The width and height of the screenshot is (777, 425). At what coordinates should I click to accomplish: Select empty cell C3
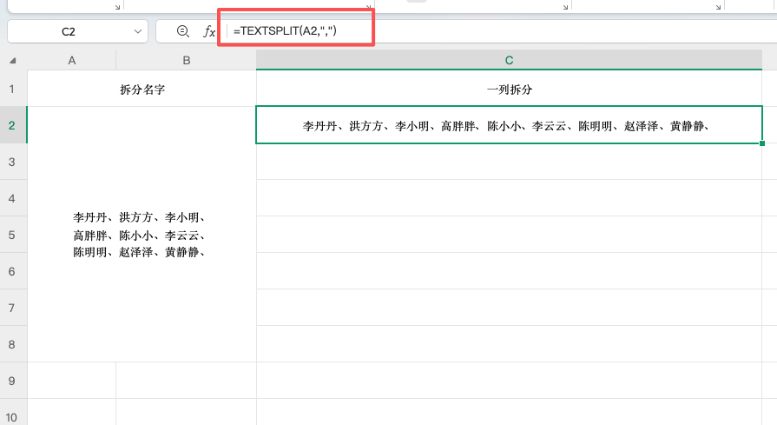pos(509,162)
